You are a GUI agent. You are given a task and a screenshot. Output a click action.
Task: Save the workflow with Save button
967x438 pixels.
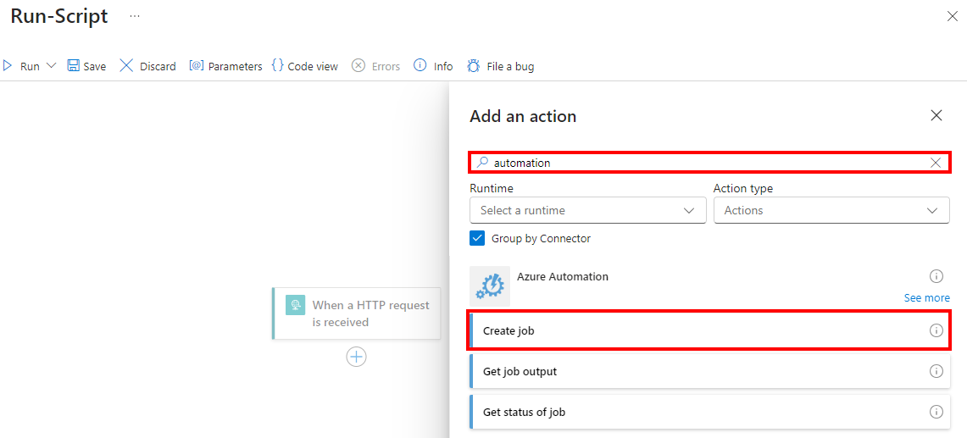pyautogui.click(x=86, y=66)
